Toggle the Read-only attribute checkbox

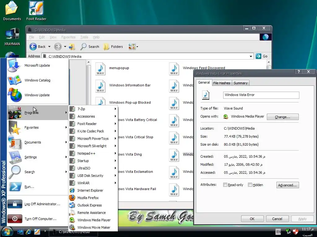225,185
